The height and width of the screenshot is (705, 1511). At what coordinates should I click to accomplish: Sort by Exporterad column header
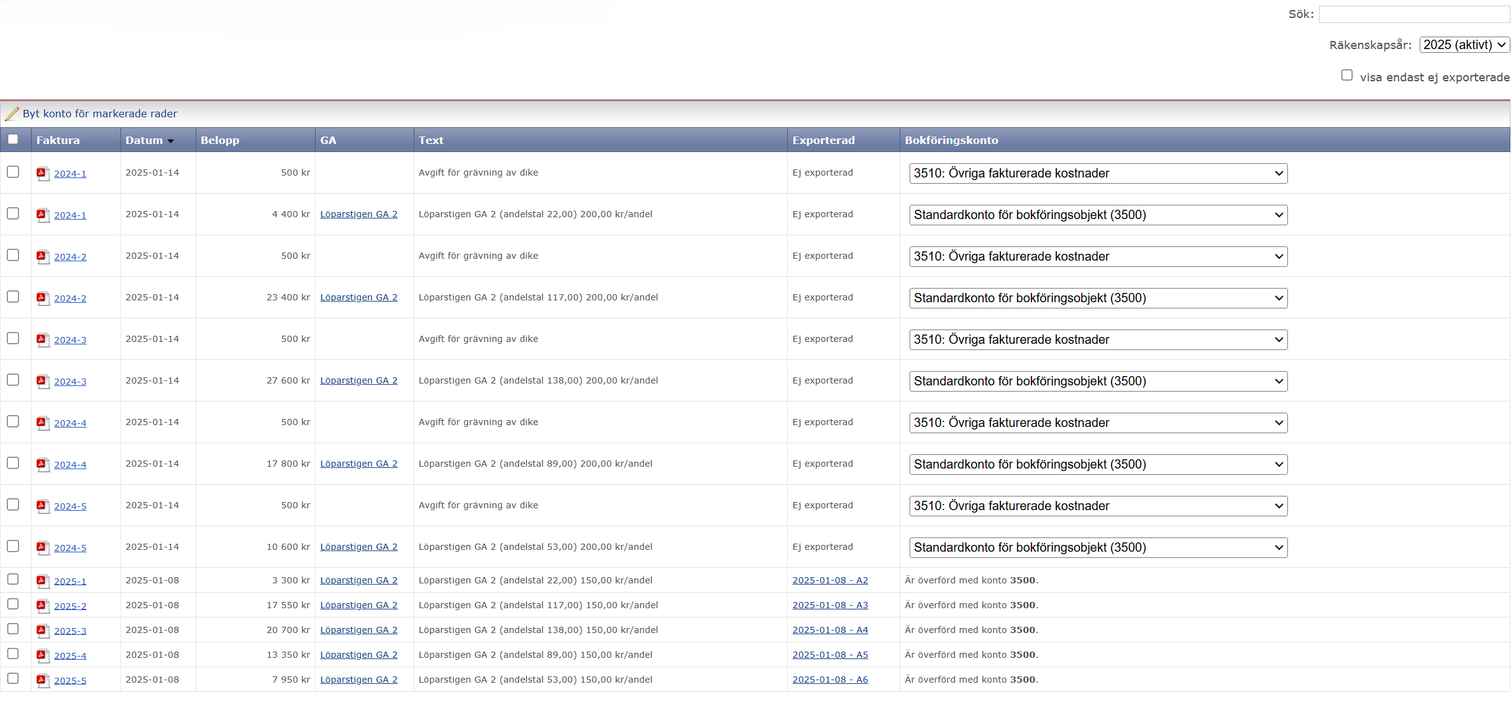823,140
